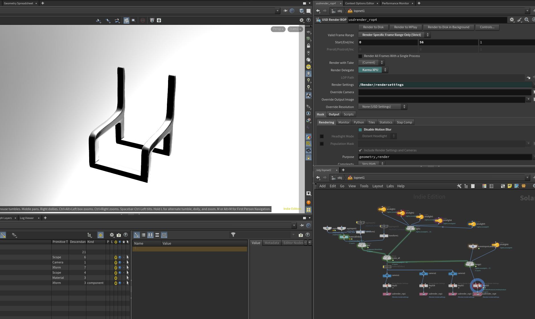Click the viewport warning alert icon

tap(309, 202)
